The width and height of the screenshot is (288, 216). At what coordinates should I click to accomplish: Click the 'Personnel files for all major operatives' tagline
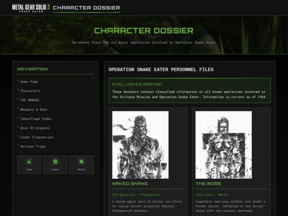[x=144, y=43]
